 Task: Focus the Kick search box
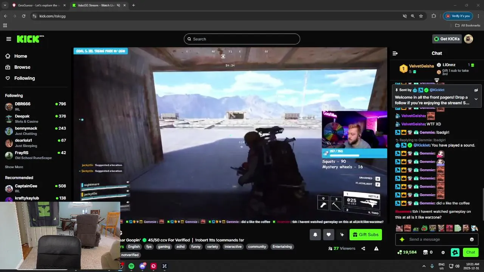(x=242, y=39)
